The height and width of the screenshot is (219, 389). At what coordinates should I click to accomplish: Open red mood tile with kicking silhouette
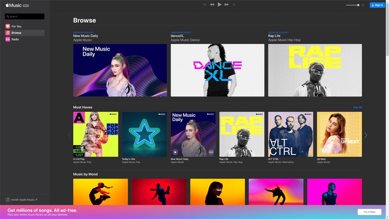point(159,192)
